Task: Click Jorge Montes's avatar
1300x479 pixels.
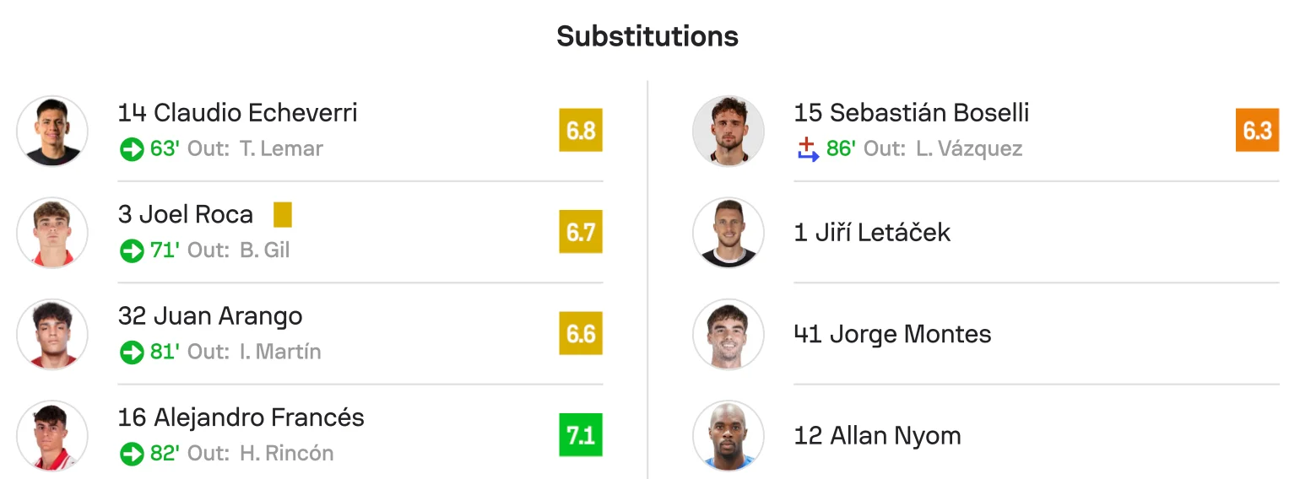Action: click(728, 334)
